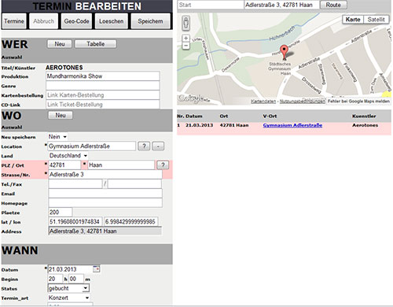The width and height of the screenshot is (393, 307).
Task: Click the Beginn minutes field 00
Action: tap(76, 279)
